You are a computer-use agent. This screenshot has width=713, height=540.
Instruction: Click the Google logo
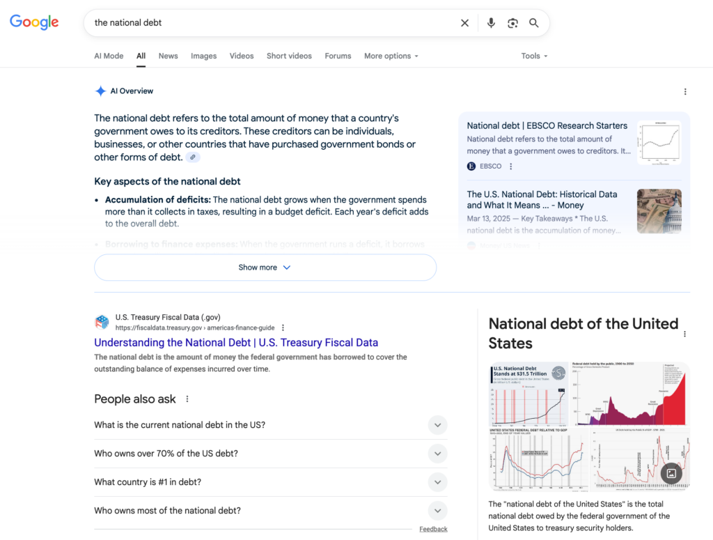click(34, 22)
